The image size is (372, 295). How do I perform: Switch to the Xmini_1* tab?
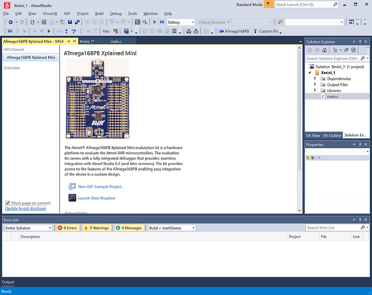87,41
